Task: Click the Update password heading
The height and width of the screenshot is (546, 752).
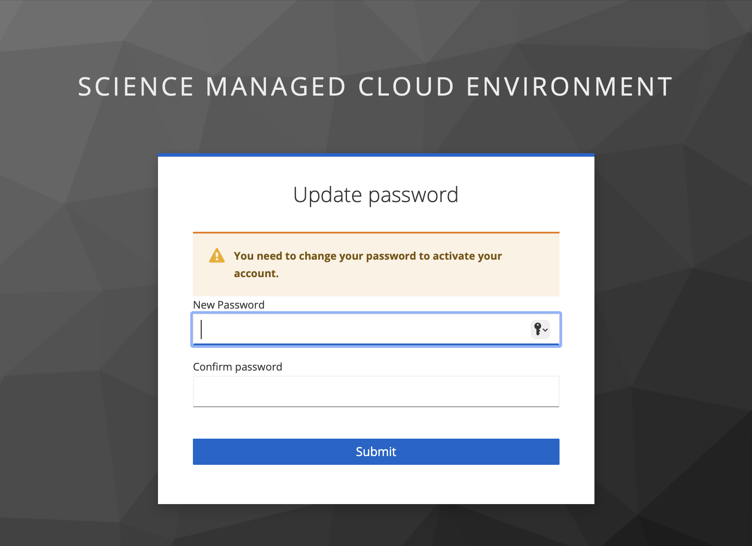Action: (376, 195)
